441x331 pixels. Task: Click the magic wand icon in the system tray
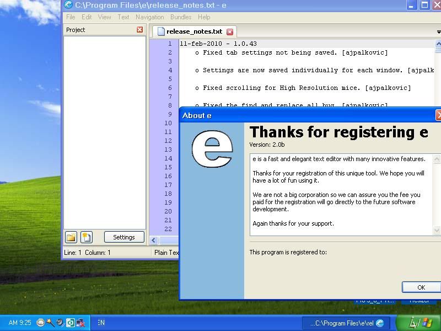[x=50, y=323]
